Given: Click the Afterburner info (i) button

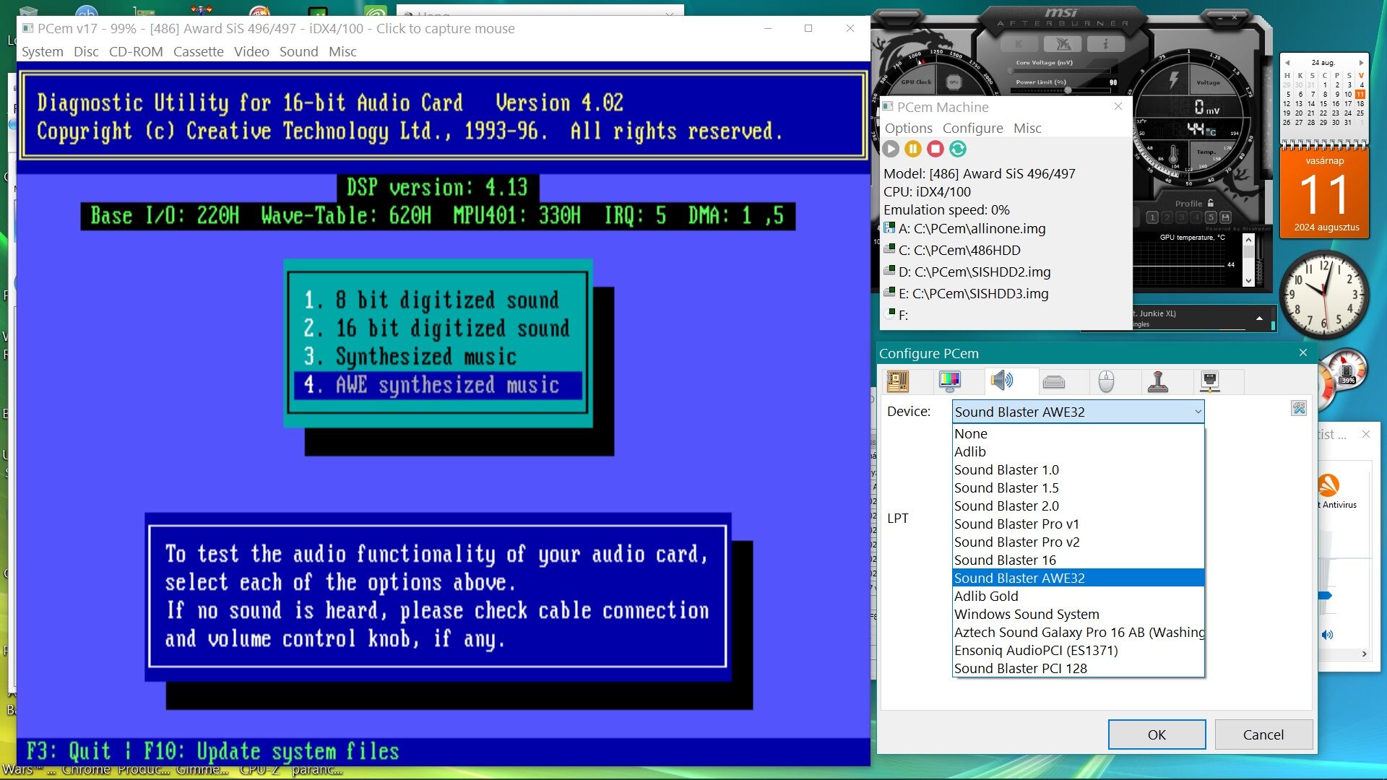Looking at the screenshot, I should pos(1105,44).
